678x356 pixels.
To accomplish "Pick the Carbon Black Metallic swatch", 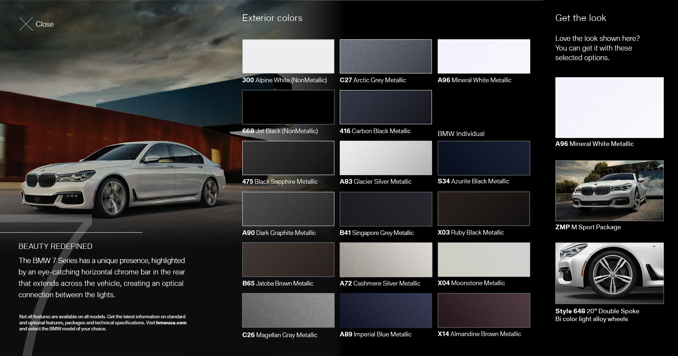I will (386, 107).
